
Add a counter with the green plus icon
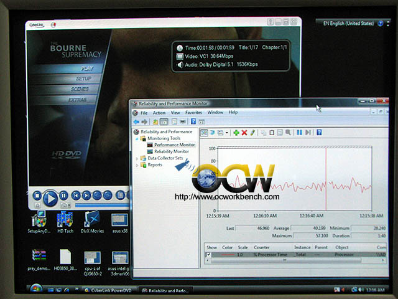[236, 133]
